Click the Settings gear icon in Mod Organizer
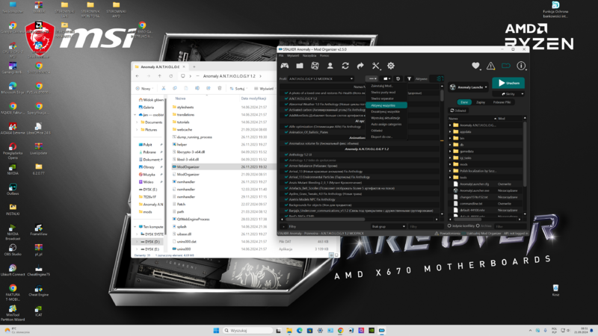The image size is (598, 336). pos(392,66)
